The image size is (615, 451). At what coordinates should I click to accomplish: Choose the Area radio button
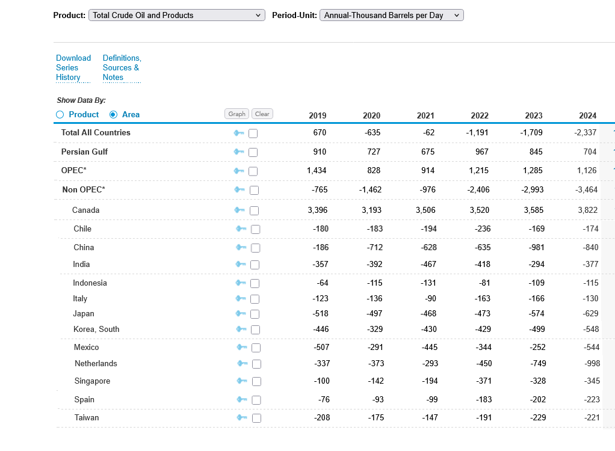(x=113, y=115)
